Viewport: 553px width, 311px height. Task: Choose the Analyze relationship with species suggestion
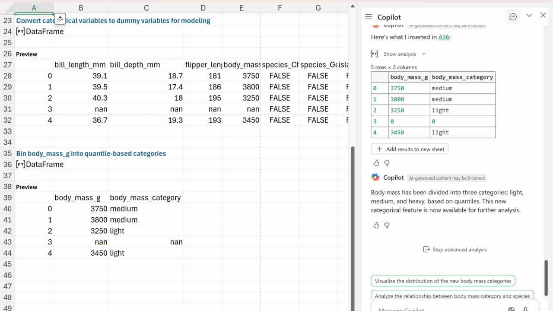click(452, 296)
